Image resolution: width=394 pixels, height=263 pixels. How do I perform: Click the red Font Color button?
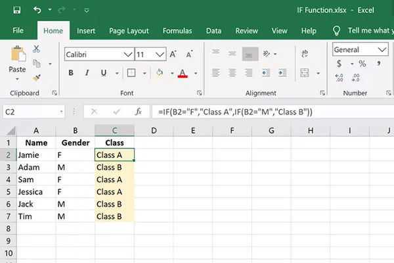click(182, 73)
